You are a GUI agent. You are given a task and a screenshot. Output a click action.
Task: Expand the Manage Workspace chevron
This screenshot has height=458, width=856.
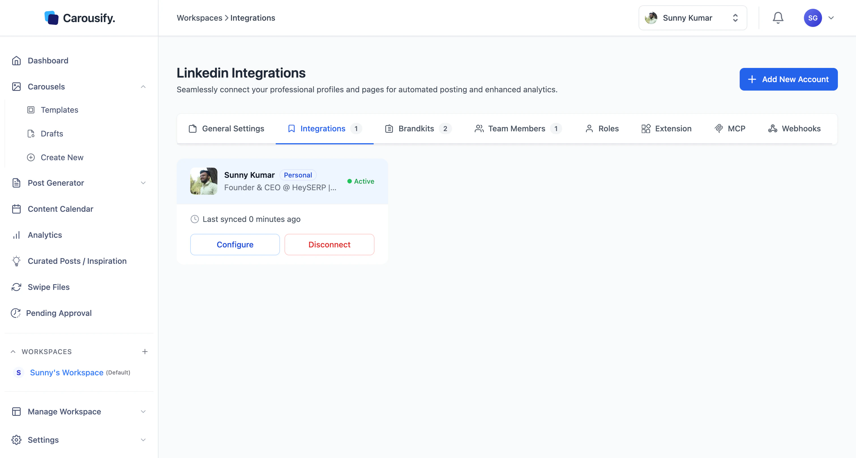click(x=143, y=412)
